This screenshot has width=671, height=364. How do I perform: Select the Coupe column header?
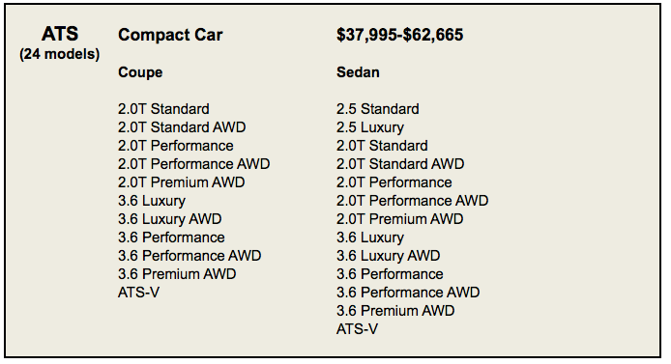coord(140,72)
